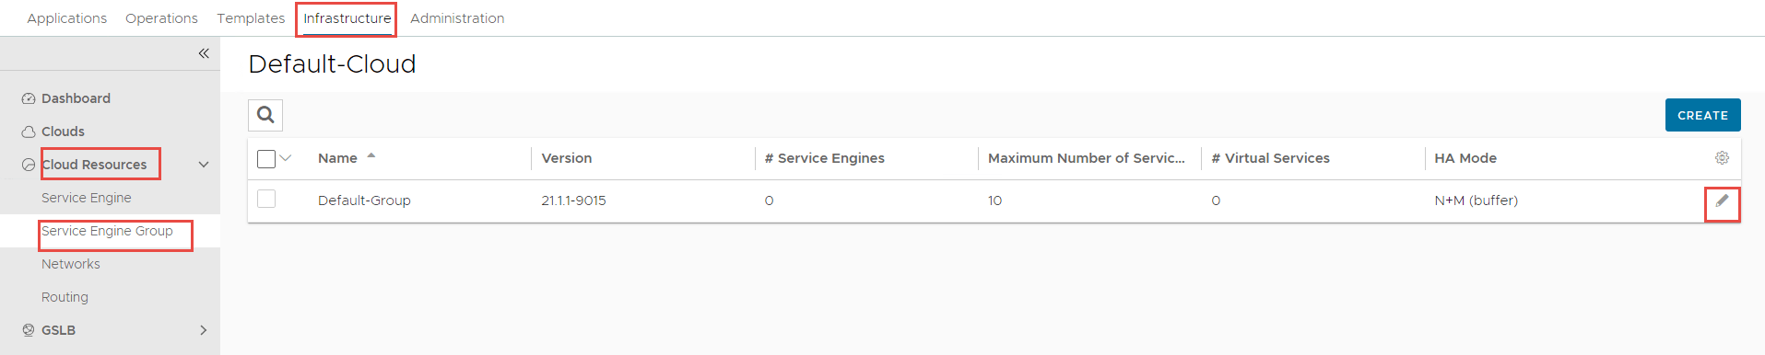Click the HA Mode column header
The image size is (1765, 355).
[1465, 158]
